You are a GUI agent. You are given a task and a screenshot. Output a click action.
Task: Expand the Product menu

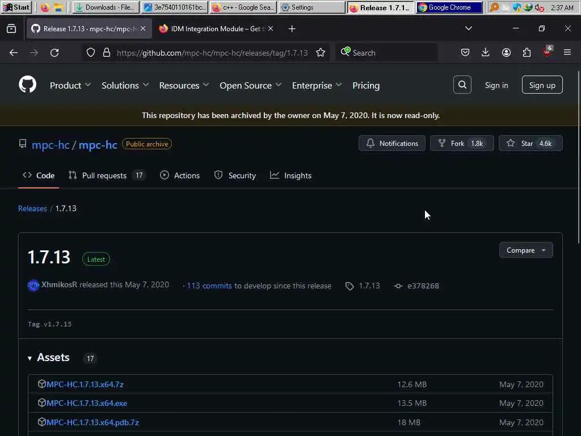coord(70,85)
